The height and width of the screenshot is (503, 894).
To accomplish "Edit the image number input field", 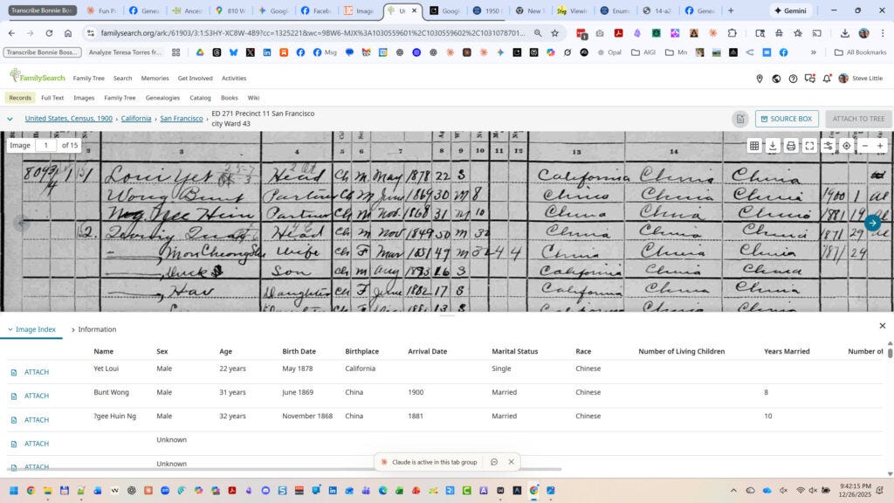I will tap(46, 146).
